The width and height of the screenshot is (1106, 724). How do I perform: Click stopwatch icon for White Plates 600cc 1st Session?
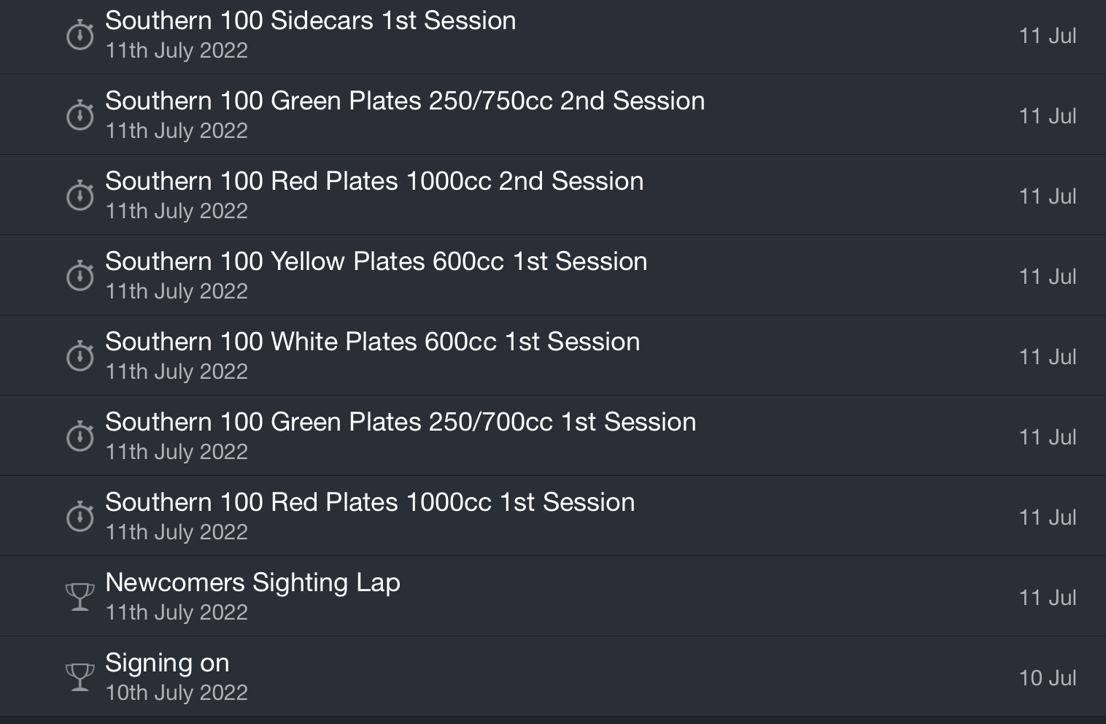80,356
